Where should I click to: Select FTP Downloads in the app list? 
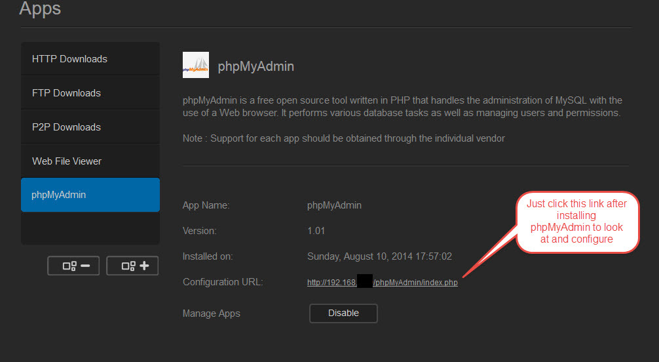tap(90, 93)
